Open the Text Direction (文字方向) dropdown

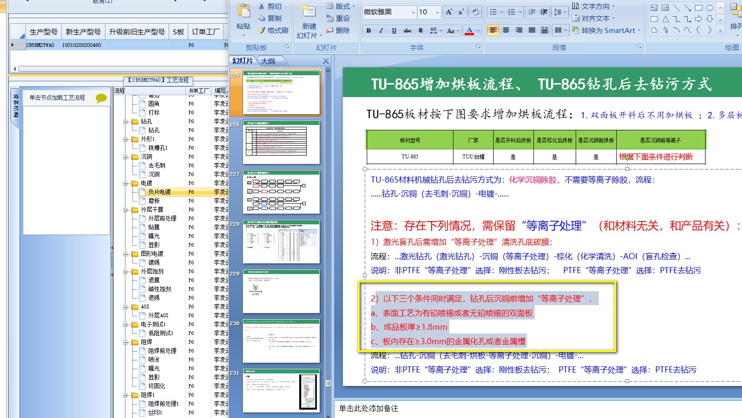pyautogui.click(x=593, y=7)
